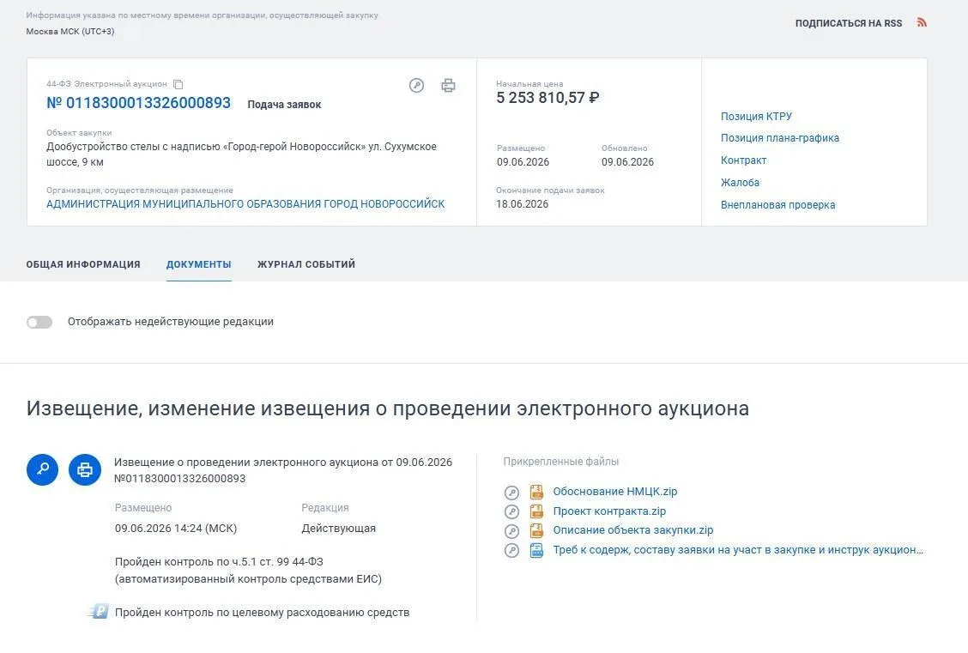The height and width of the screenshot is (653, 968).
Task: Click Пройден контроль по целевому расходованию средств text
Action: click(263, 613)
